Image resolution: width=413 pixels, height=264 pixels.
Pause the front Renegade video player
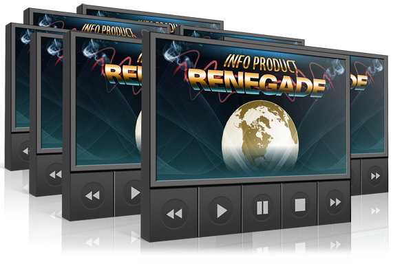pos(262,208)
